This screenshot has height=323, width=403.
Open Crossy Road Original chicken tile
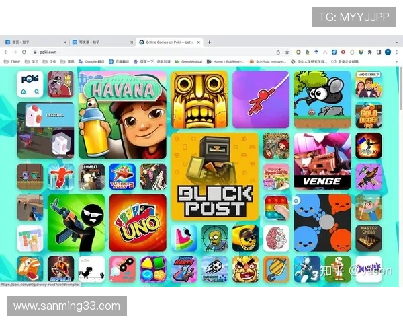[x=46, y=130]
